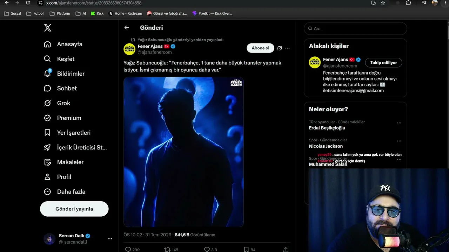Click the Sercan Dallı account avatar
The image size is (449, 252).
click(49, 239)
